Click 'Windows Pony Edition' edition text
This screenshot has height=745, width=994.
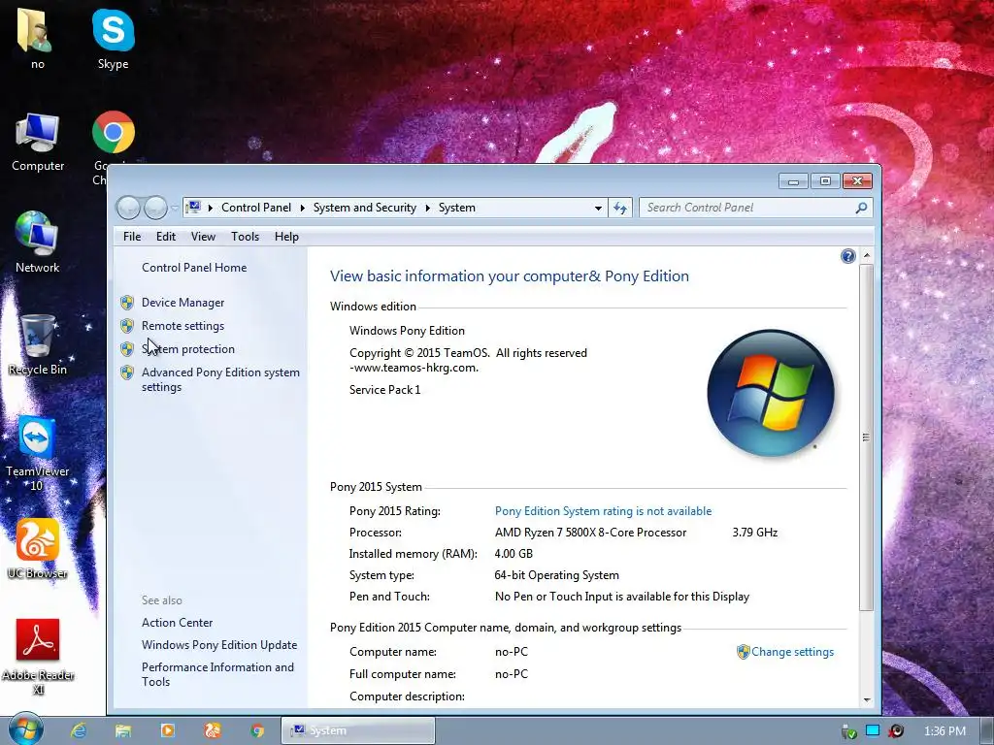(407, 331)
